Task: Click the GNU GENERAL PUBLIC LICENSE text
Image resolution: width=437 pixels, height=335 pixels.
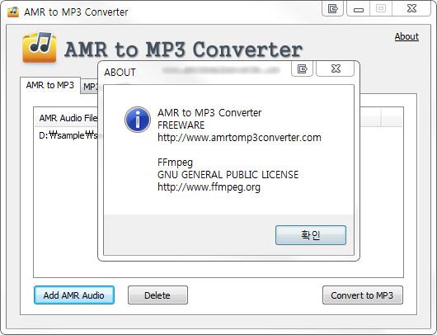Action: [228, 175]
